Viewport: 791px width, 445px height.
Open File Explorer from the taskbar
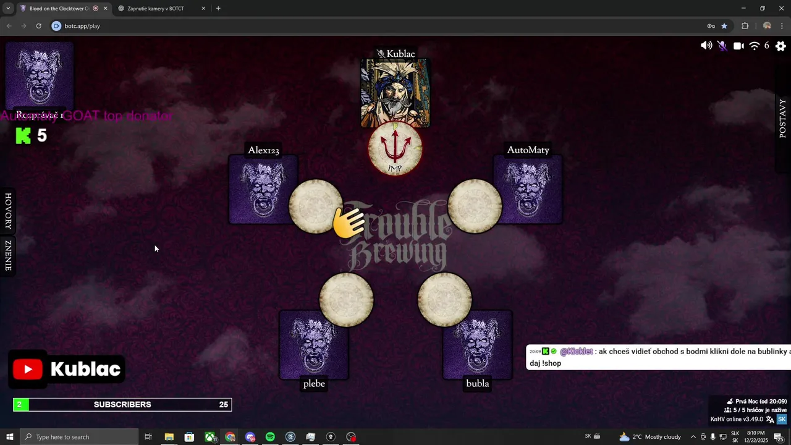click(169, 437)
